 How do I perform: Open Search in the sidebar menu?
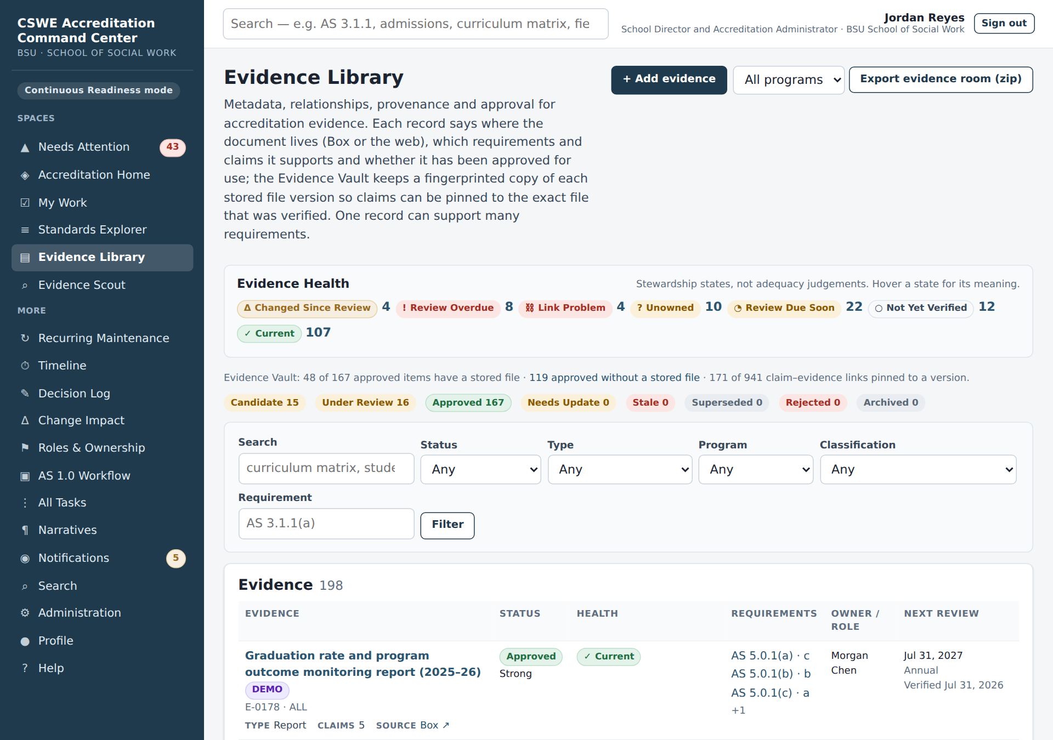click(102, 586)
